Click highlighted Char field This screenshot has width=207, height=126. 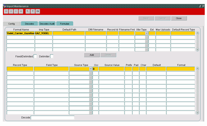point(143,69)
